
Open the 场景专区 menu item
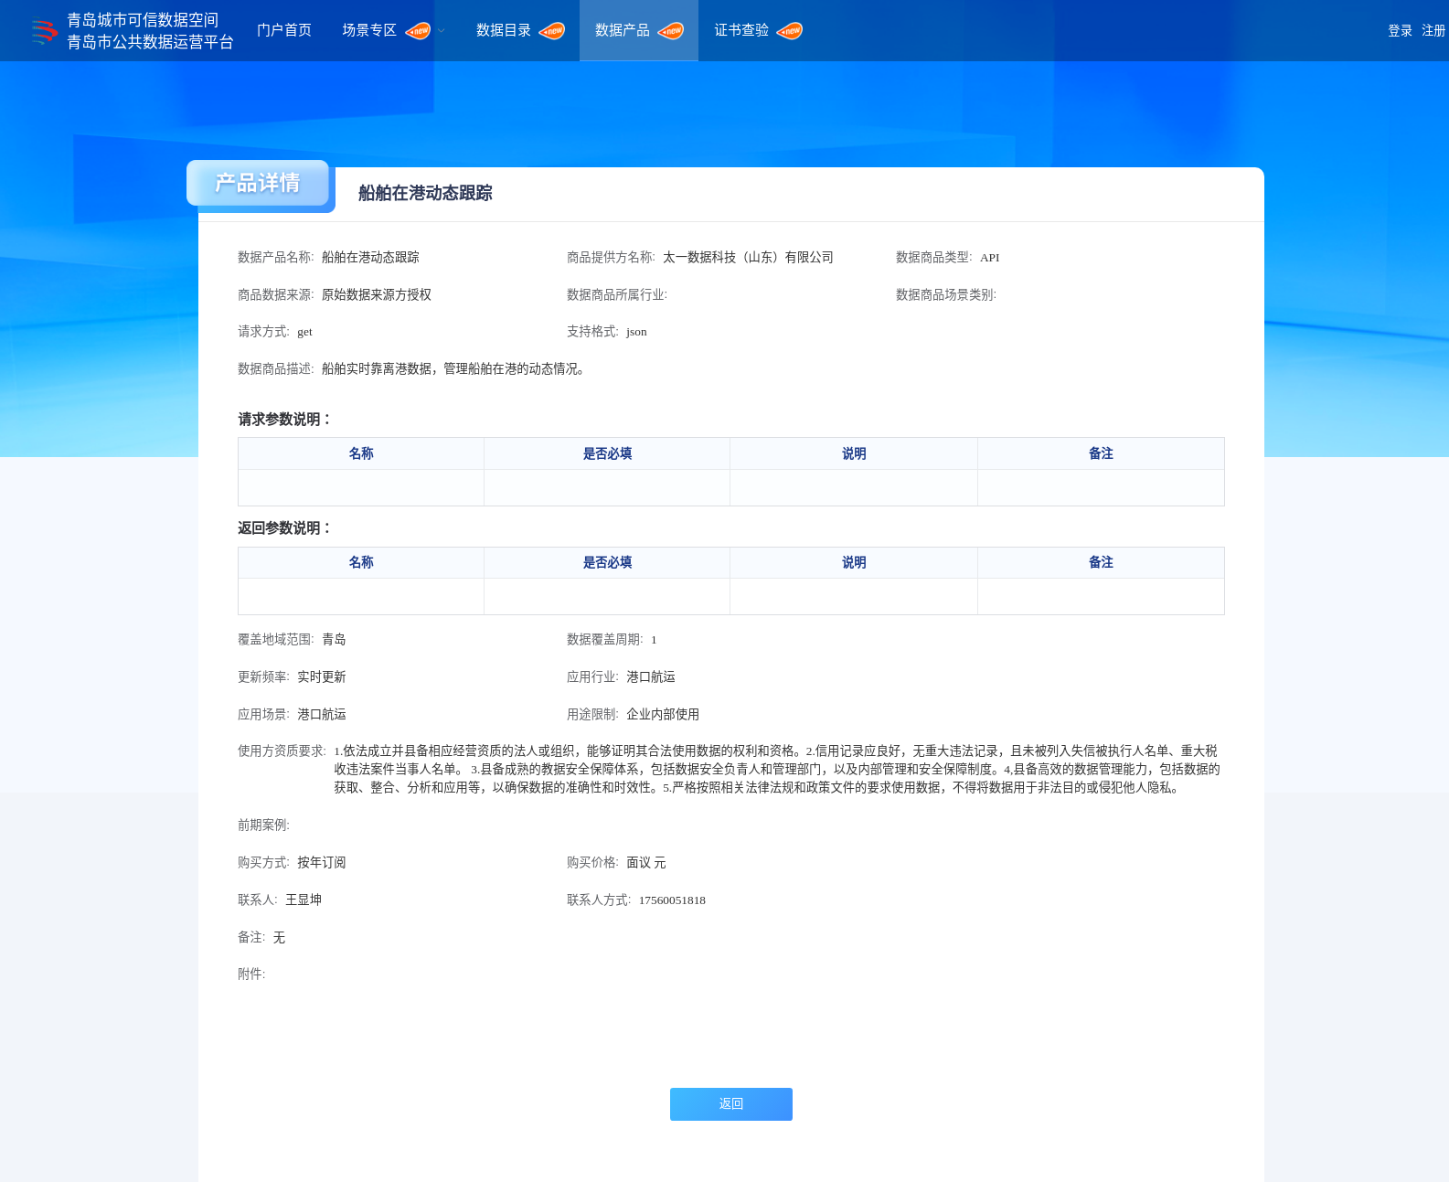369,30
